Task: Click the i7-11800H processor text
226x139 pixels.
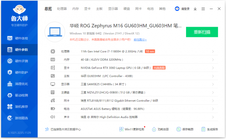Action: (x=112, y=52)
